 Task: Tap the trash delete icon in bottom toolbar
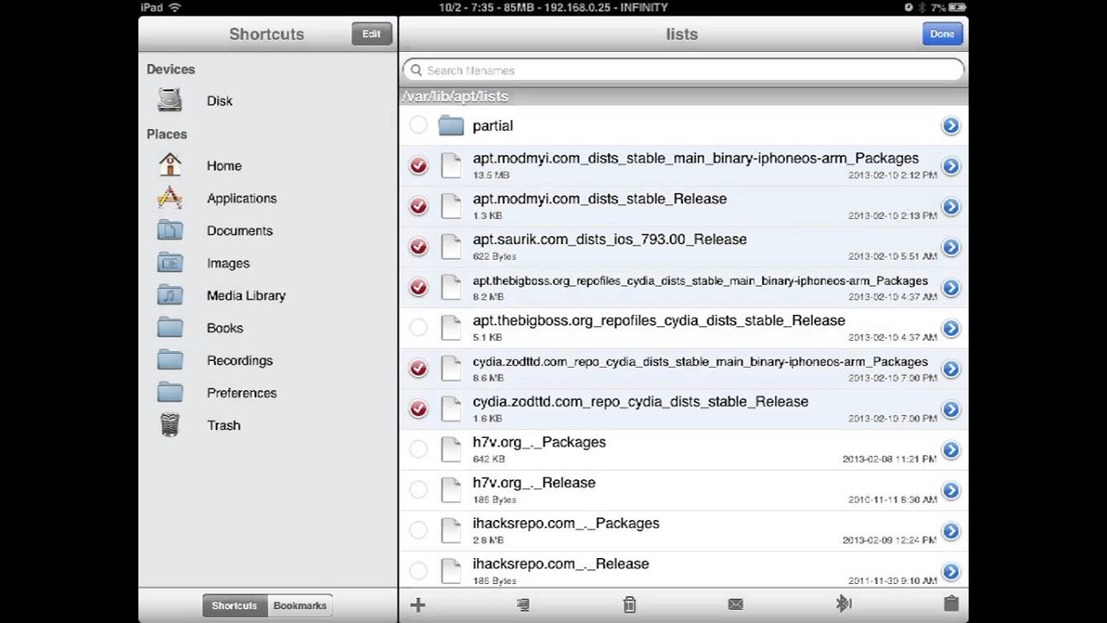[630, 605]
